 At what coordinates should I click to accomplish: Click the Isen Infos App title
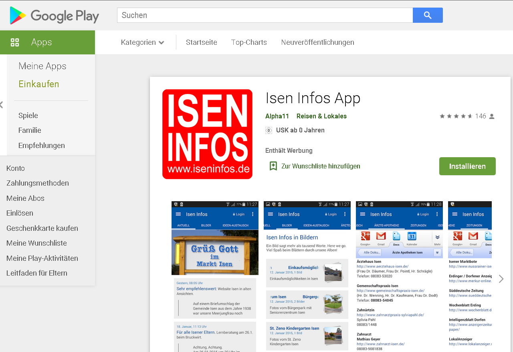pos(313,98)
